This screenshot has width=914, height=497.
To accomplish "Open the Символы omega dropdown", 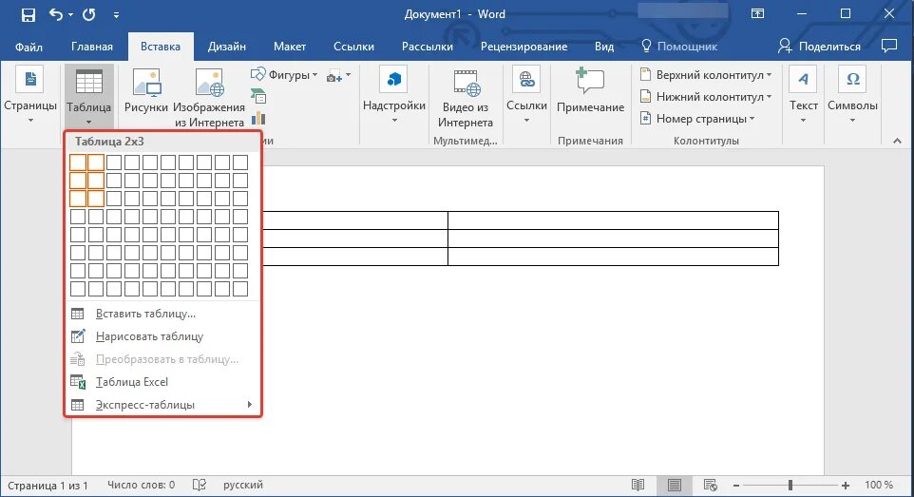I will click(x=852, y=95).
